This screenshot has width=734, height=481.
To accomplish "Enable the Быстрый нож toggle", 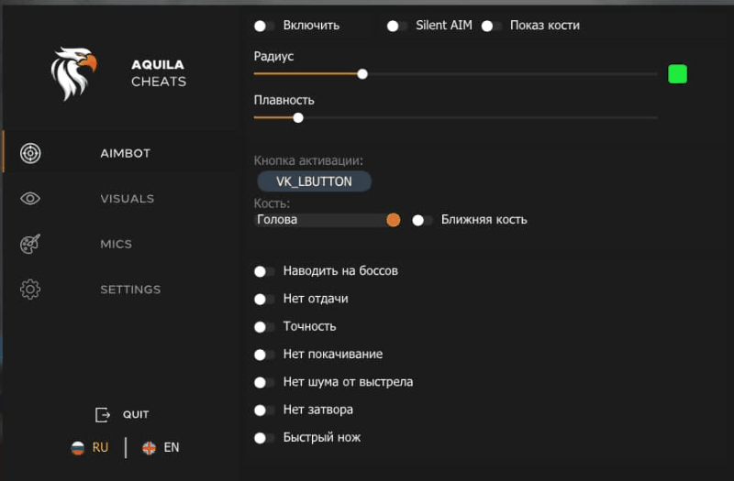I will [x=264, y=438].
